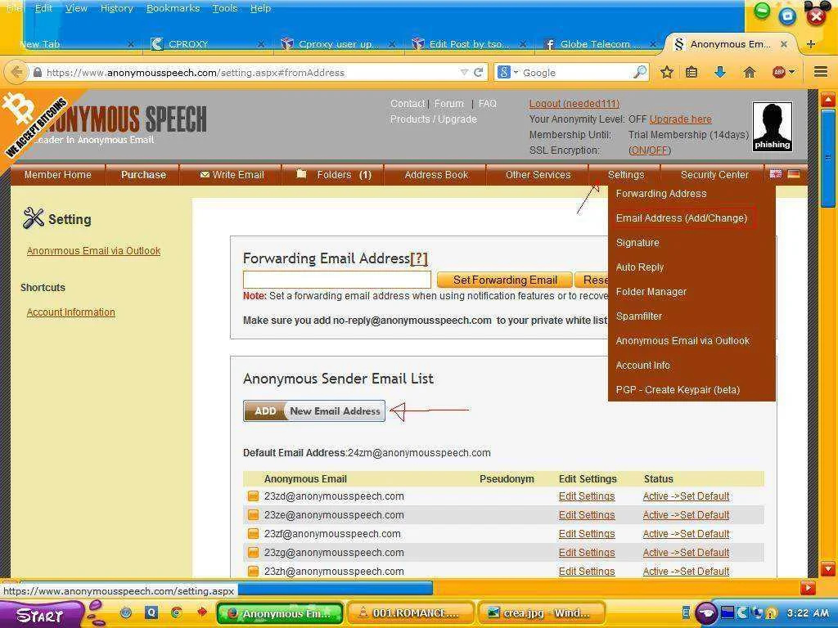Switch language with the German flag

[794, 173]
